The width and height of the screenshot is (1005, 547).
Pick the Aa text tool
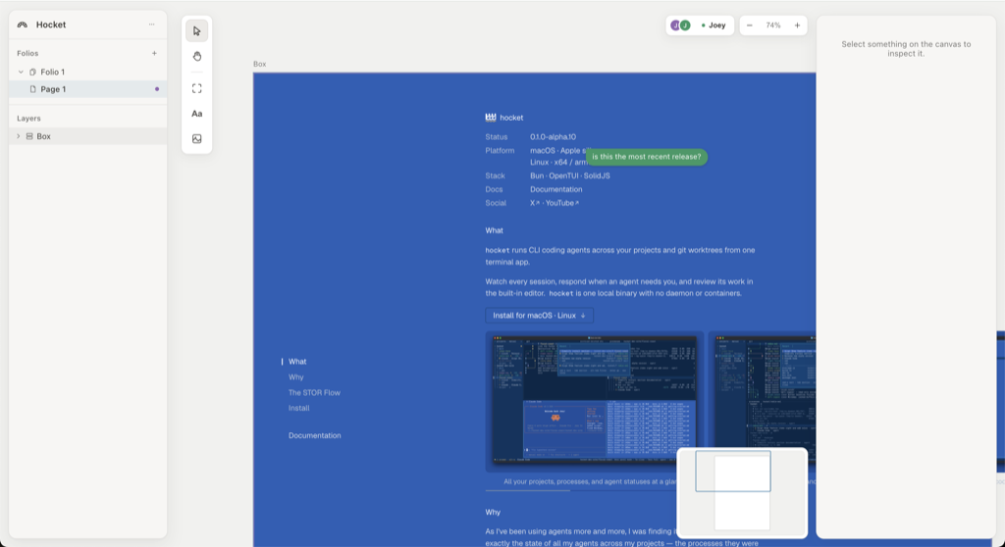click(x=196, y=114)
